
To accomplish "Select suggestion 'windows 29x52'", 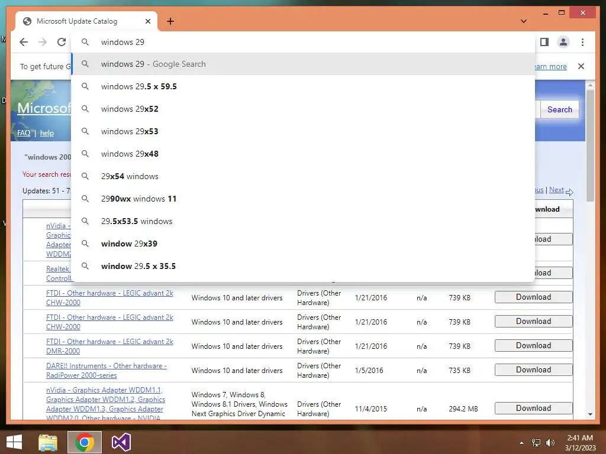I will [304, 109].
